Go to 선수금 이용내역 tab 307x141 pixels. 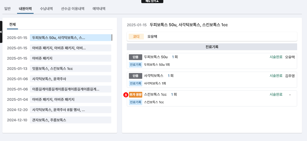point(73,9)
